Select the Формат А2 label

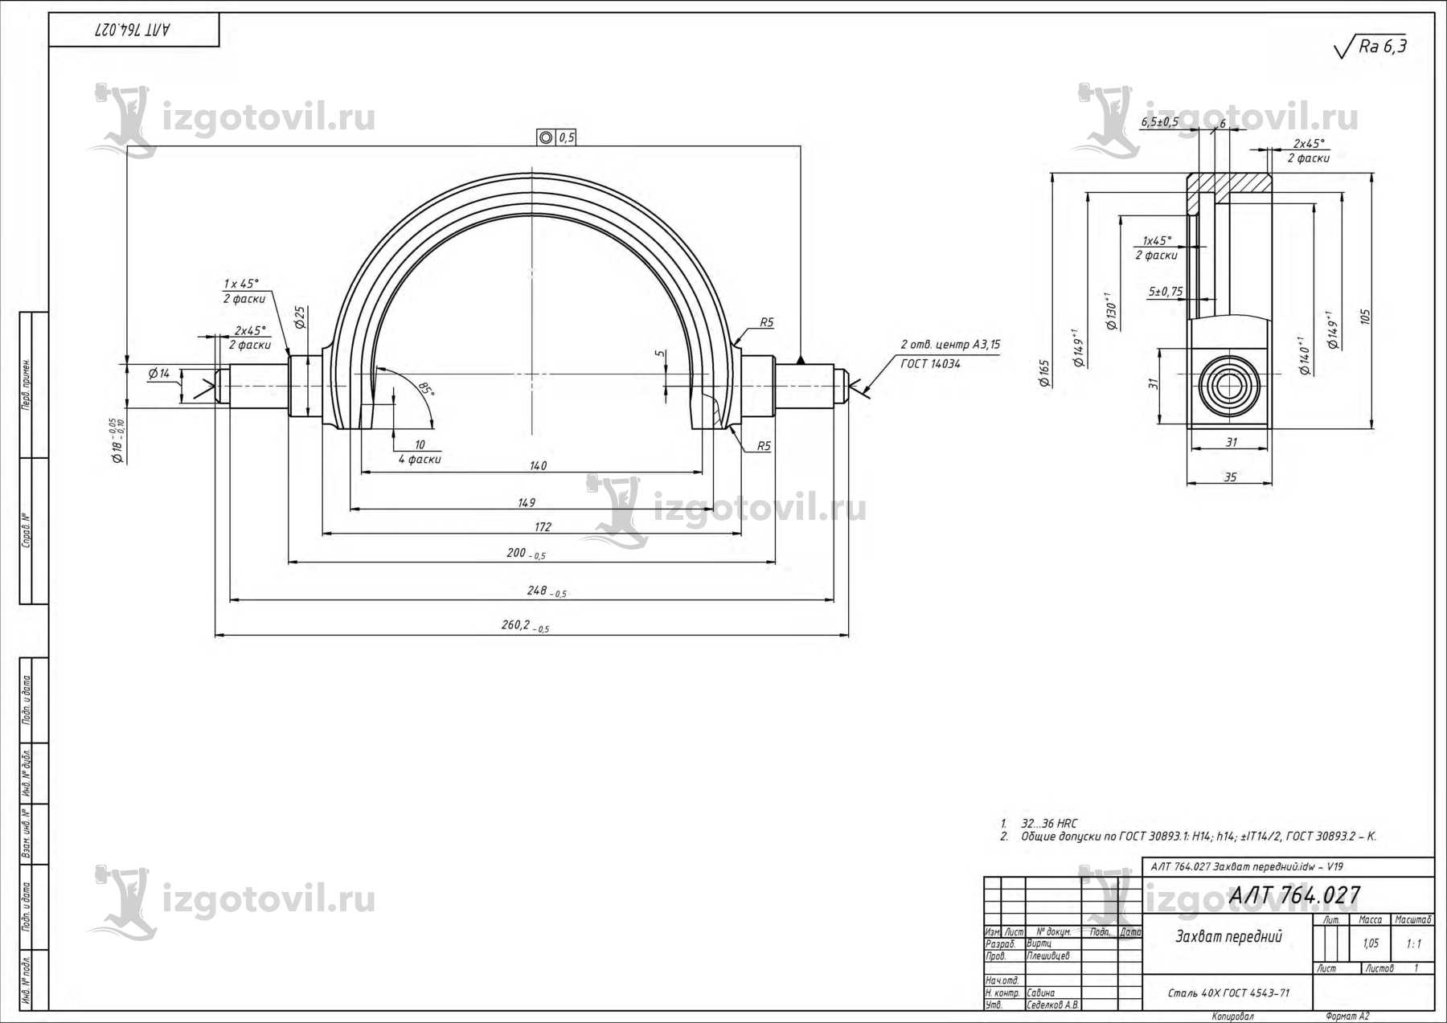(x=1348, y=1017)
